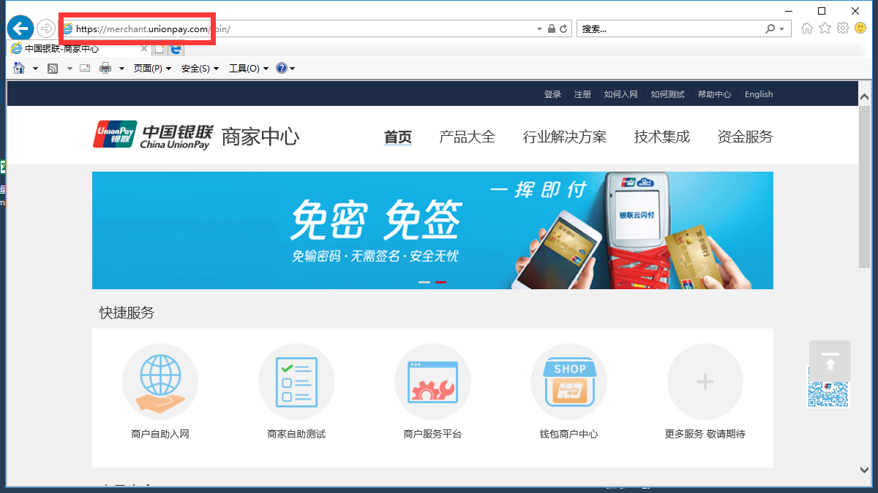Image resolution: width=878 pixels, height=493 pixels.
Task: Click the Read Mail envelope icon
Action: (x=85, y=68)
